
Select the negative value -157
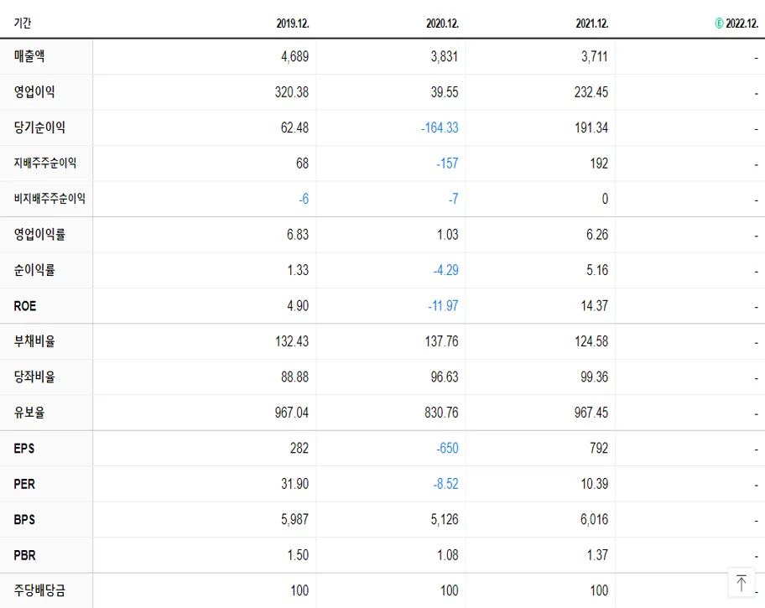[447, 164]
